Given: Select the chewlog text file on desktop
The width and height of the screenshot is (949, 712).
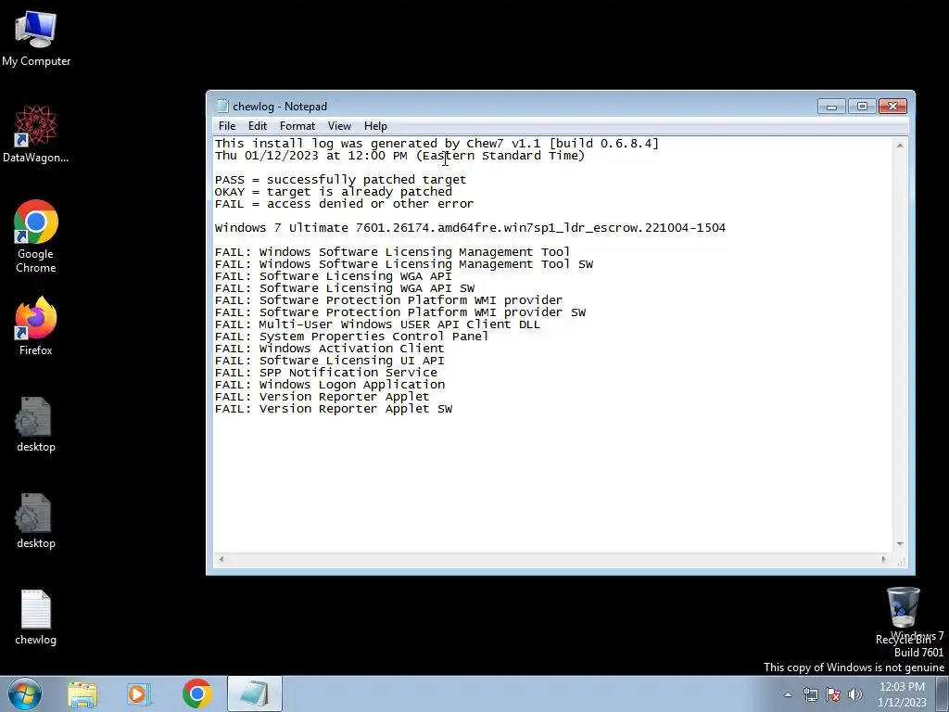Looking at the screenshot, I should coord(36,617).
